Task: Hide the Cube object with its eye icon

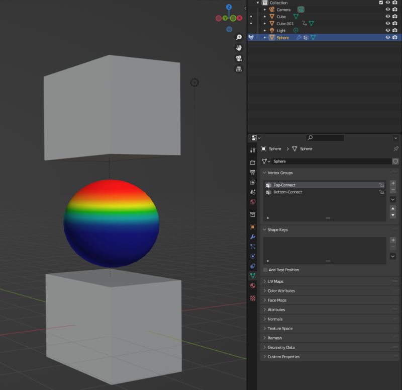Action: pos(387,17)
